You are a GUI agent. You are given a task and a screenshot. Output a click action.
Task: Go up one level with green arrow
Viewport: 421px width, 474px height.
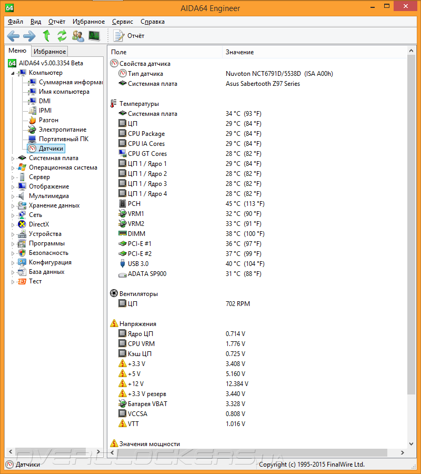(x=46, y=36)
